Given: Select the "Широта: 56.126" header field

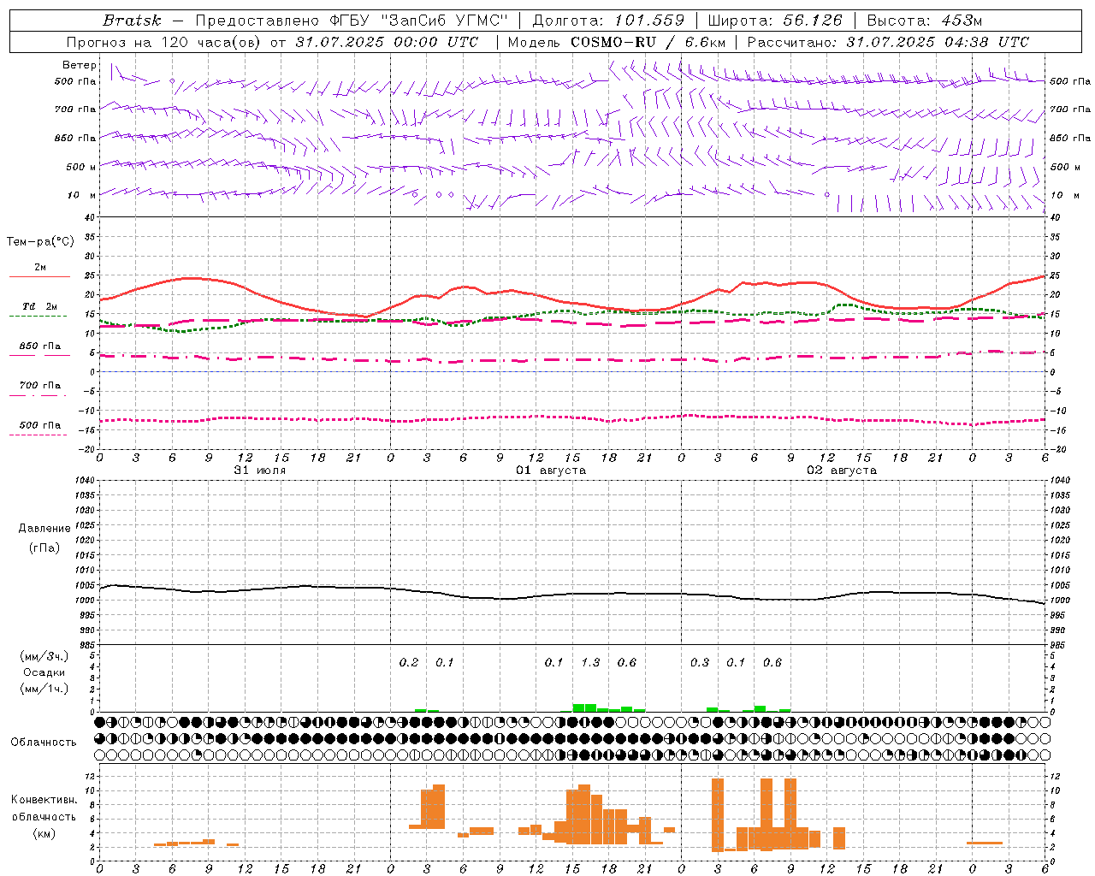Looking at the screenshot, I should click(x=775, y=21).
